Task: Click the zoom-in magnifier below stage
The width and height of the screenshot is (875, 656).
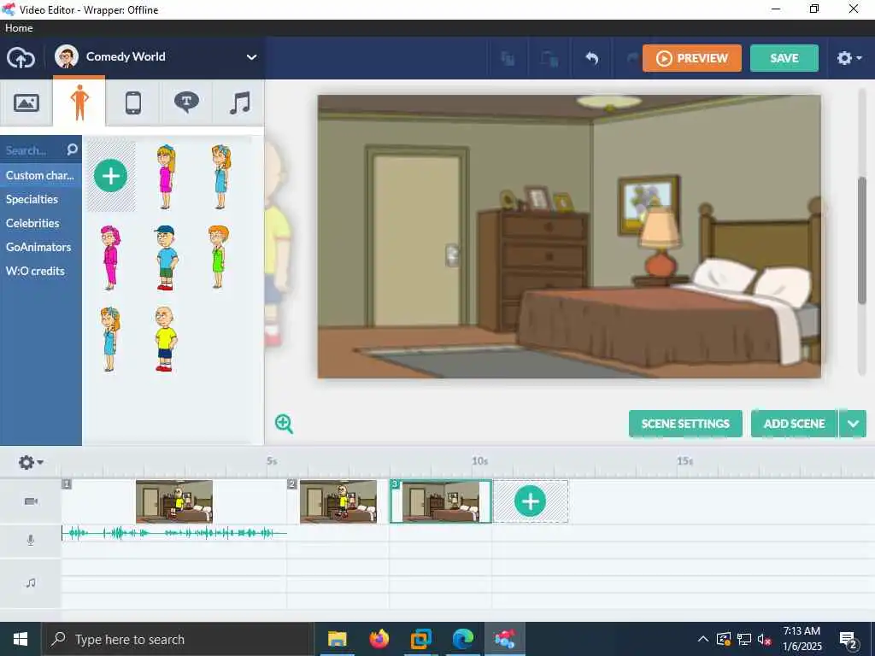Action: [284, 424]
